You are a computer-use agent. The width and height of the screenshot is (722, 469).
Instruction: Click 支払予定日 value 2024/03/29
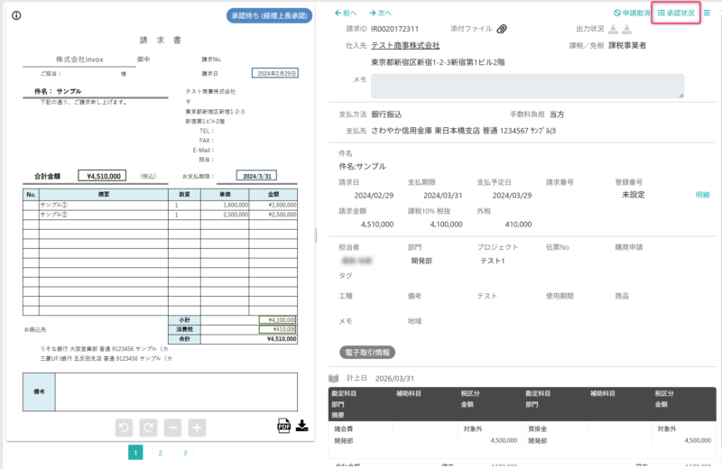point(512,196)
